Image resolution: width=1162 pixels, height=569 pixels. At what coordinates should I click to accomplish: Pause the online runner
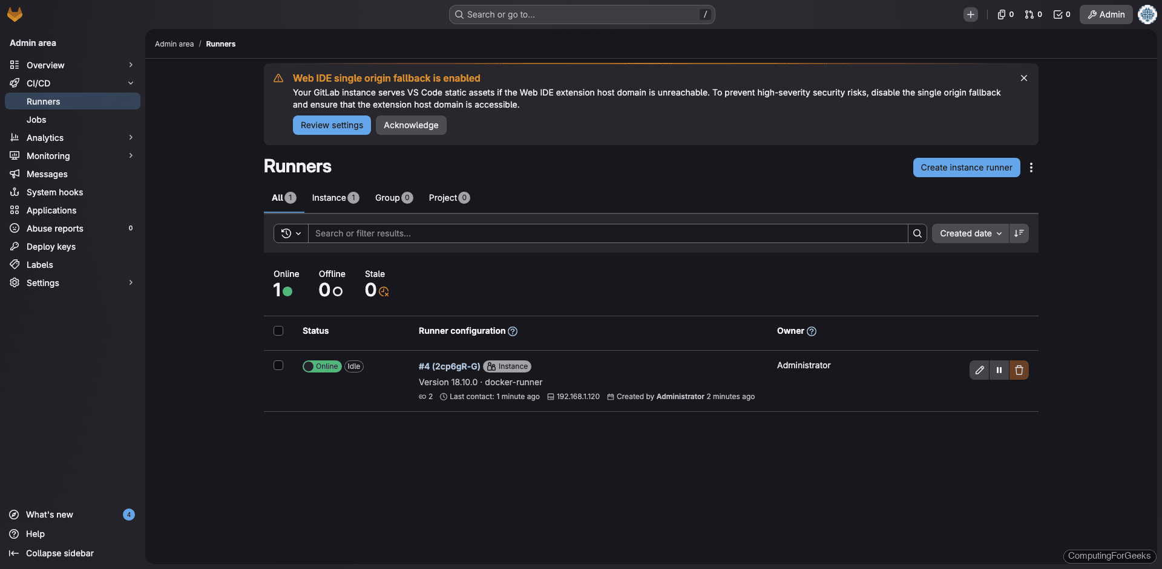[999, 369]
